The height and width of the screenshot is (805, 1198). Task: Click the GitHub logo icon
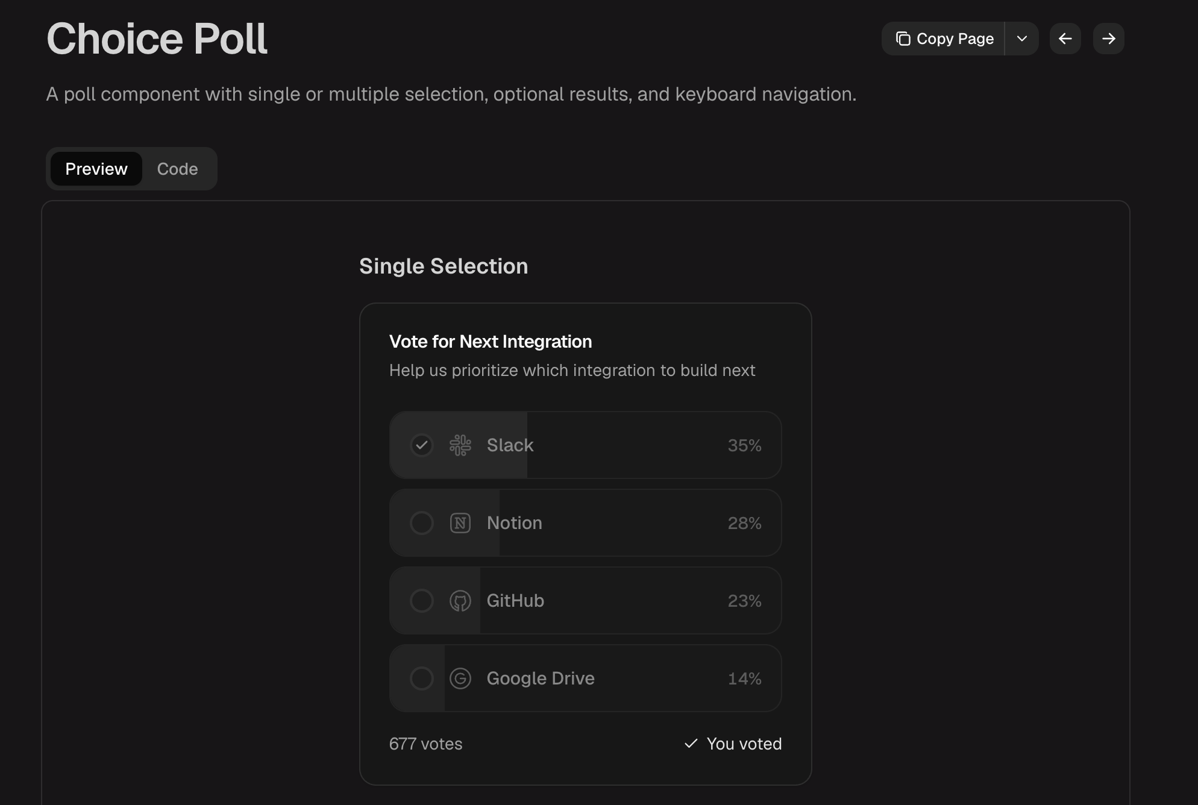coord(460,601)
